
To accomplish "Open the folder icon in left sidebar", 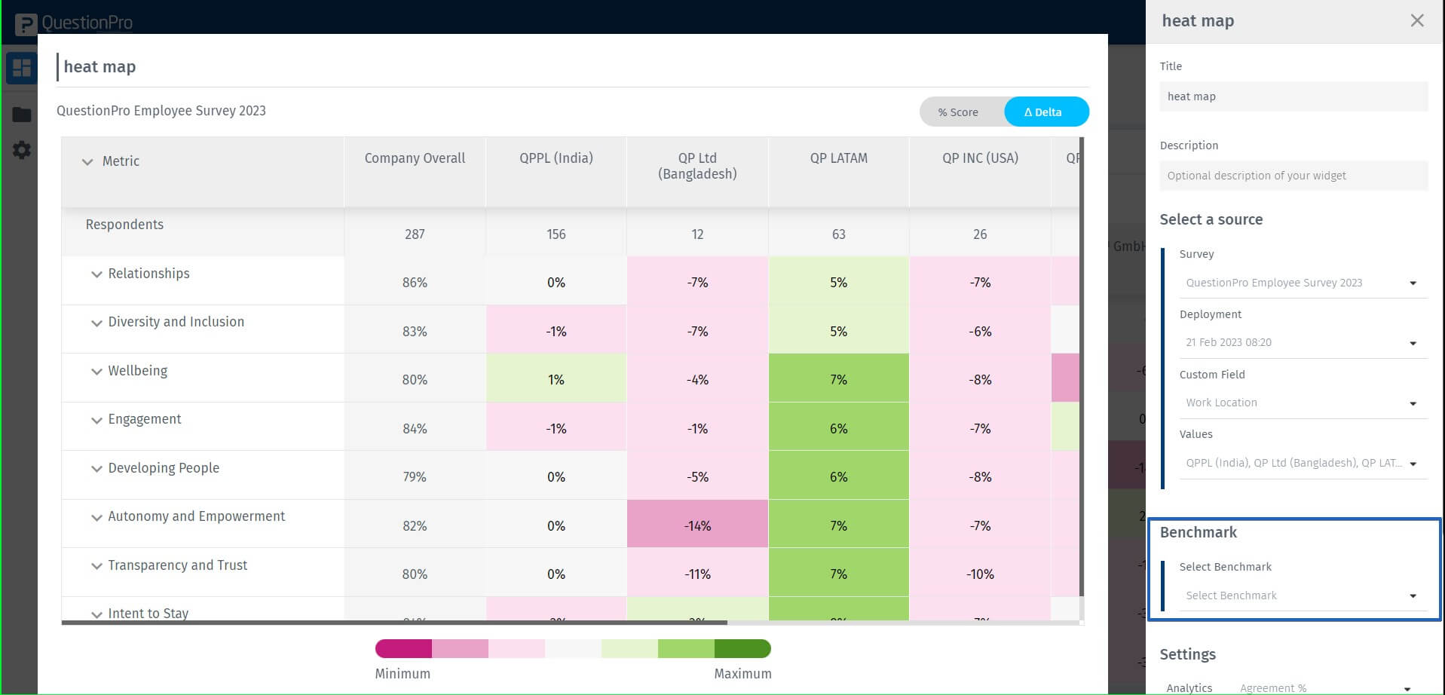I will click(x=22, y=113).
